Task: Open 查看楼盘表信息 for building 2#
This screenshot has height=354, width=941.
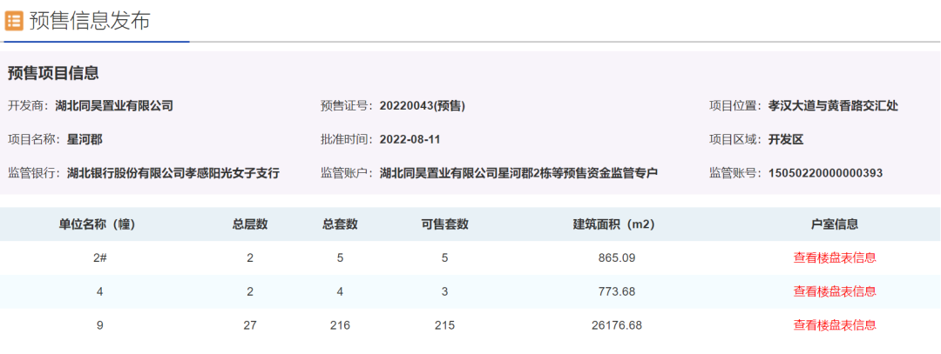Action: point(834,257)
